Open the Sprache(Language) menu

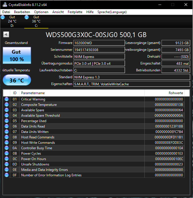tap(112, 12)
